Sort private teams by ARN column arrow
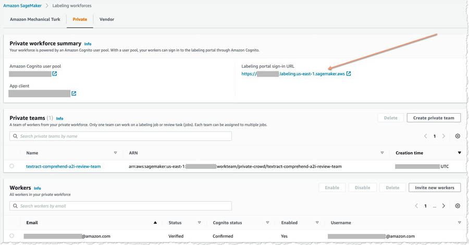This screenshot has height=245, width=469. pyautogui.click(x=382, y=153)
